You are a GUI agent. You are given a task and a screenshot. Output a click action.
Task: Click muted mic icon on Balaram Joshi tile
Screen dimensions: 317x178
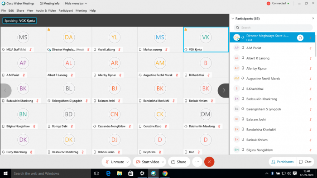[x=119, y=101]
